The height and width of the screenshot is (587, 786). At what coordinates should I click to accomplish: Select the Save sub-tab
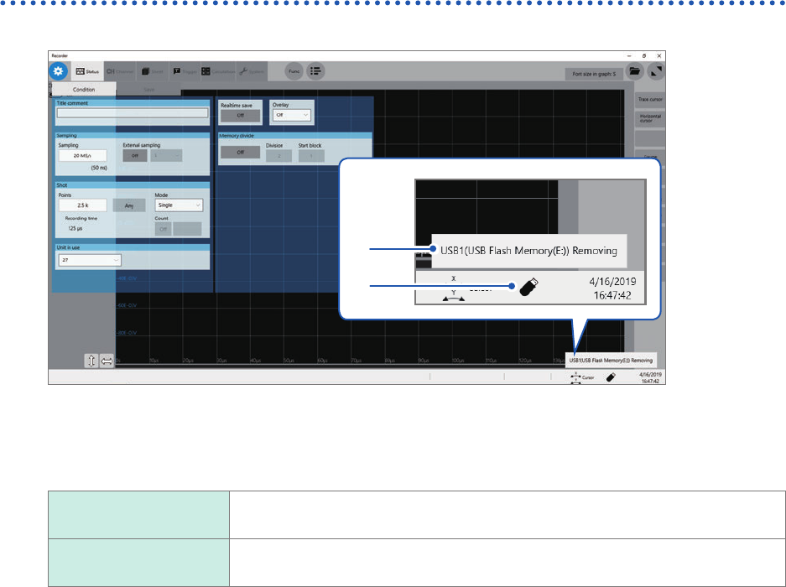[x=148, y=89]
